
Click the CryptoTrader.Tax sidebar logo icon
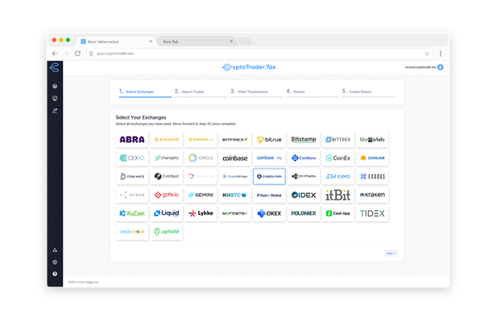(55, 67)
